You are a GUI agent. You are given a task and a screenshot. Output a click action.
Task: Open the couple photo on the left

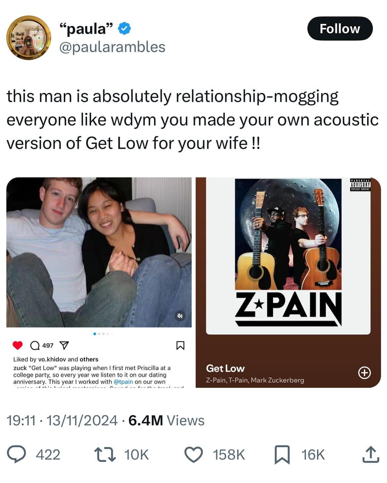(x=99, y=252)
